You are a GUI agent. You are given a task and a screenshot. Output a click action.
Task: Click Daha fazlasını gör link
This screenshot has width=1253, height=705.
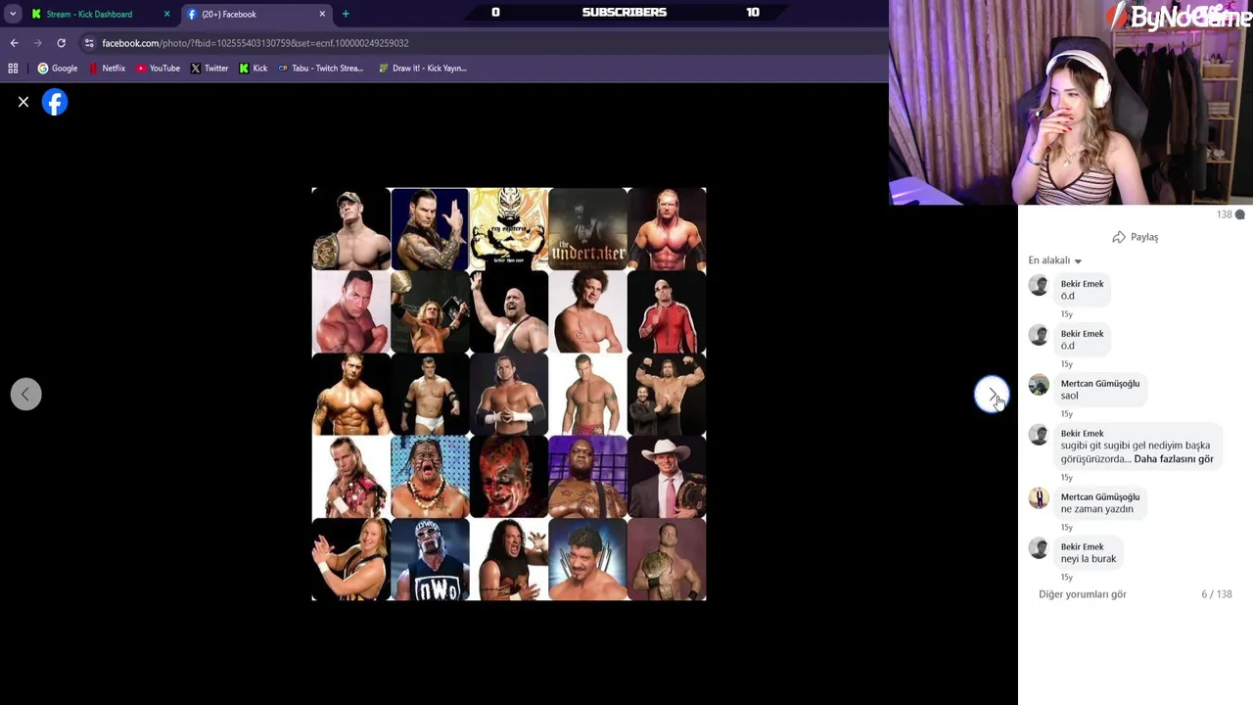pos(1173,459)
